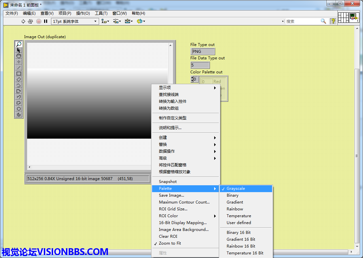The width and height of the screenshot is (363, 258).
Task: Open the context help question mark
Action: click(333, 21)
